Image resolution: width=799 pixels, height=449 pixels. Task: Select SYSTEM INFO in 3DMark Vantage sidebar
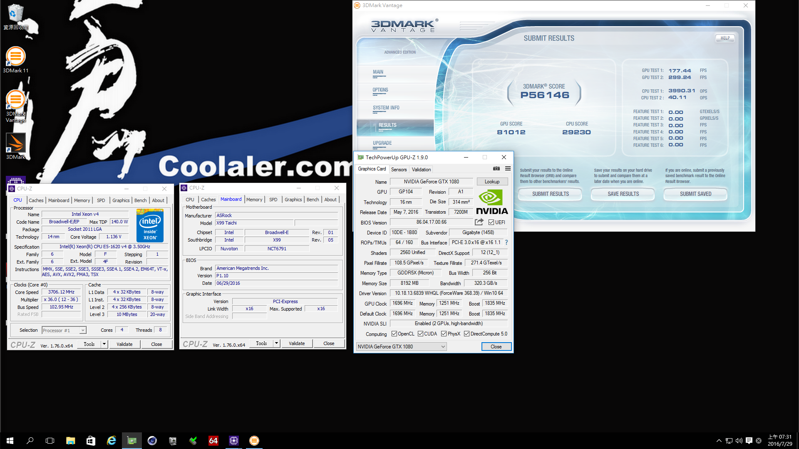click(x=386, y=108)
